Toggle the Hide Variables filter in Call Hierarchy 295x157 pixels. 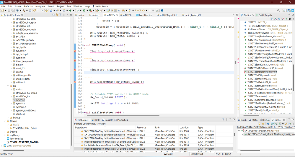[268, 124]
